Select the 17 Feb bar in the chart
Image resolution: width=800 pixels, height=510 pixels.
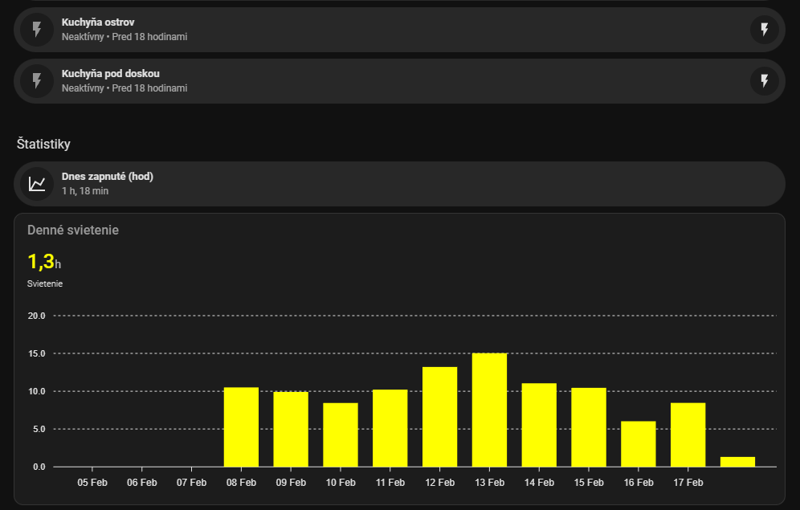click(x=688, y=435)
